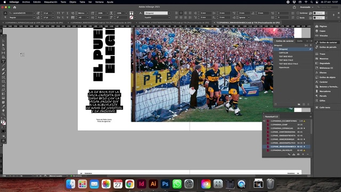The width and height of the screenshot is (341, 192).
Task: Click the stroke none swatch in control bar
Action: point(131,18)
